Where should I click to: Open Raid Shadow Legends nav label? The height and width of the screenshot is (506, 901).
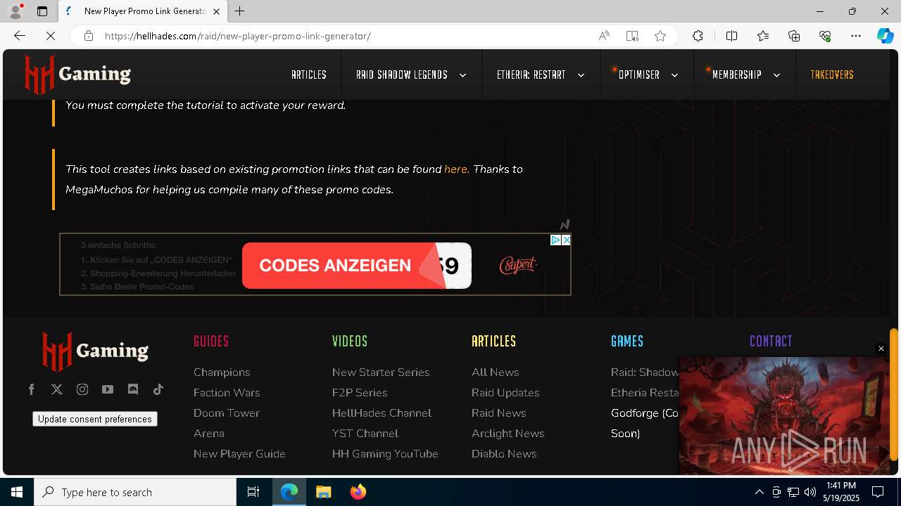(402, 74)
